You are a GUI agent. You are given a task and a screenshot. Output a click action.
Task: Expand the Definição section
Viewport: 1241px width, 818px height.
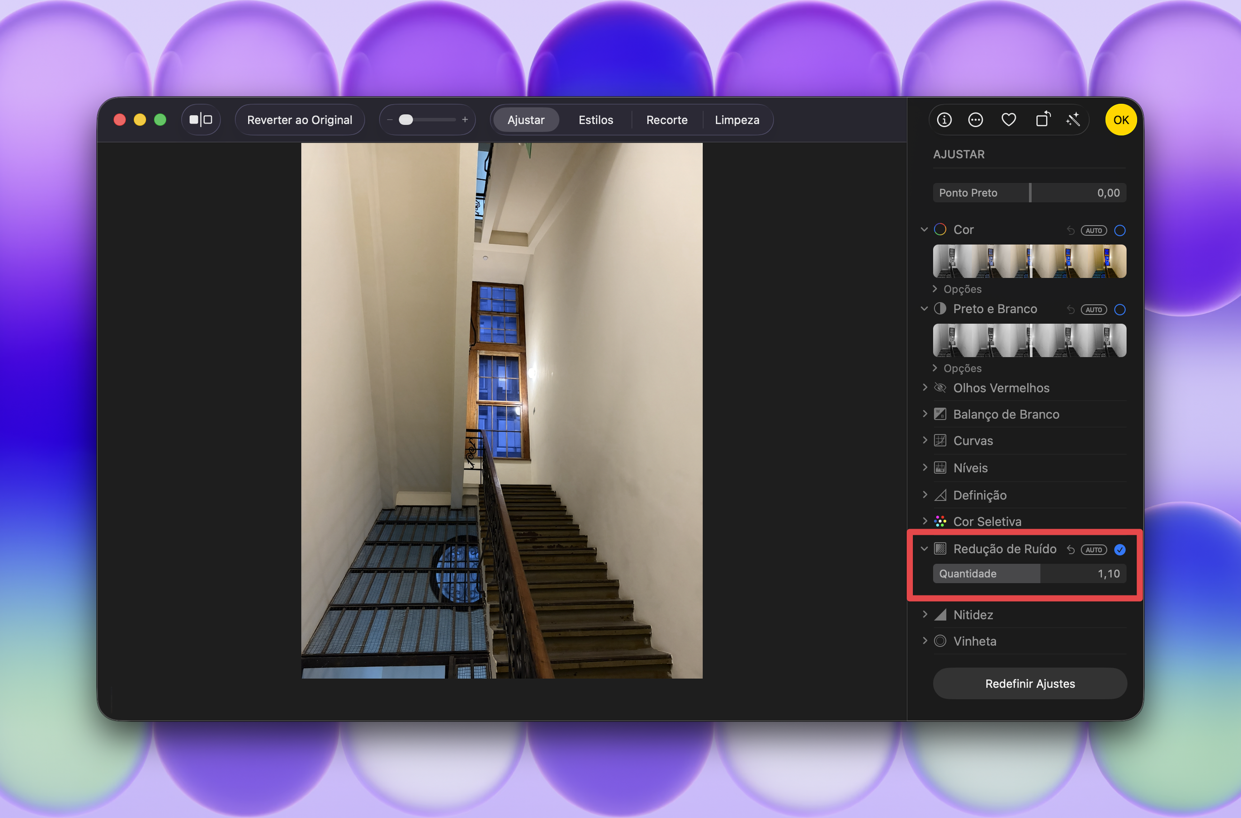tap(924, 495)
